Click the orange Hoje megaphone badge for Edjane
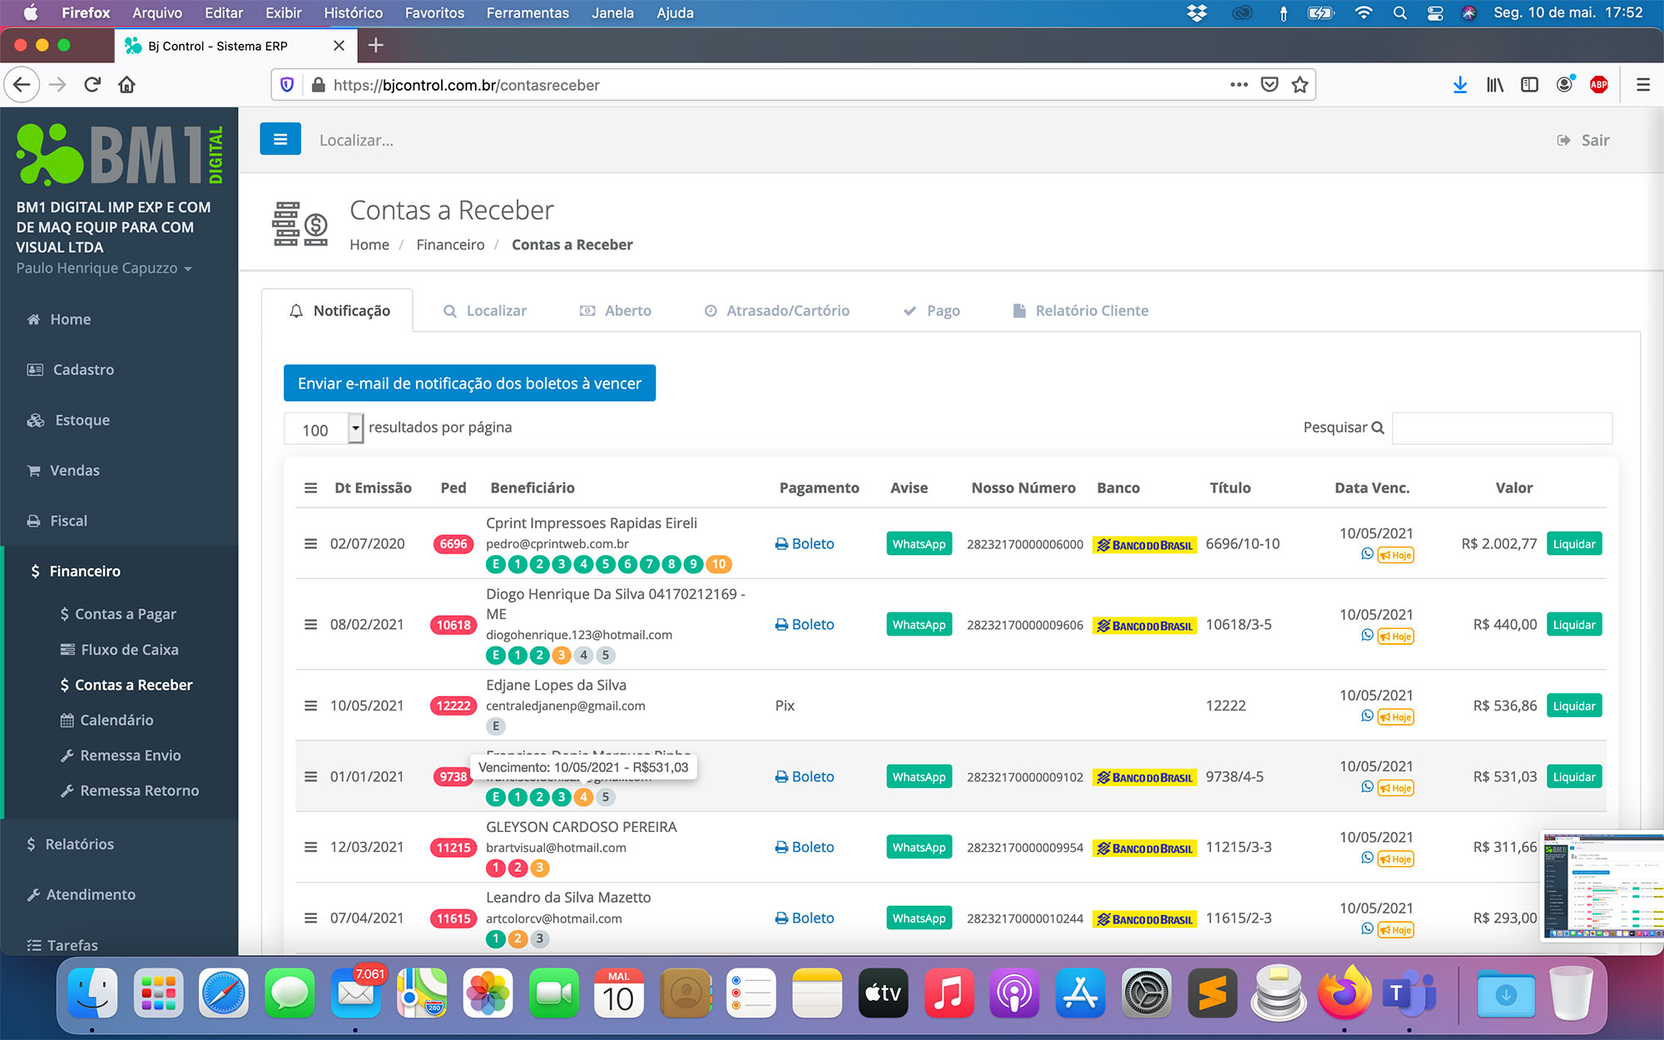 (x=1396, y=717)
